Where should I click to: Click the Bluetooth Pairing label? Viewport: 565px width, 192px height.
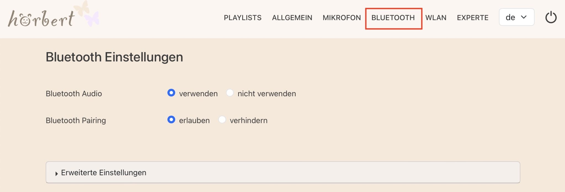pos(76,121)
